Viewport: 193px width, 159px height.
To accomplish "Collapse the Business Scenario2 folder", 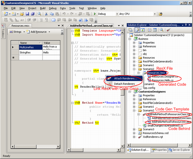I will pos(134,69).
